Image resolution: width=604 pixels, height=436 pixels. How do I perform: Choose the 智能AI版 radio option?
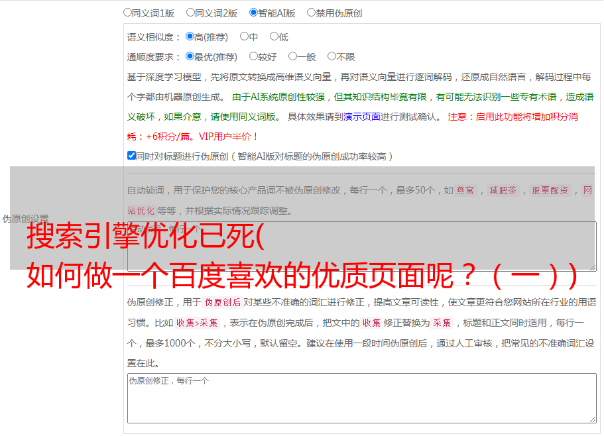[253, 13]
